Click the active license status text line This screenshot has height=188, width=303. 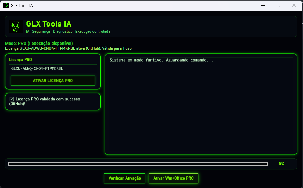(x=69, y=48)
